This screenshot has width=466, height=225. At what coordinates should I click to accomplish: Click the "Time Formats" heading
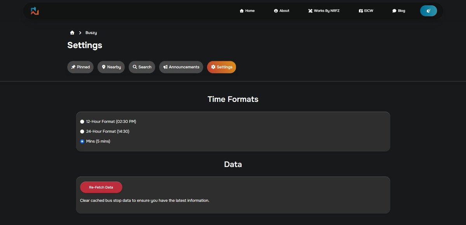[233, 99]
